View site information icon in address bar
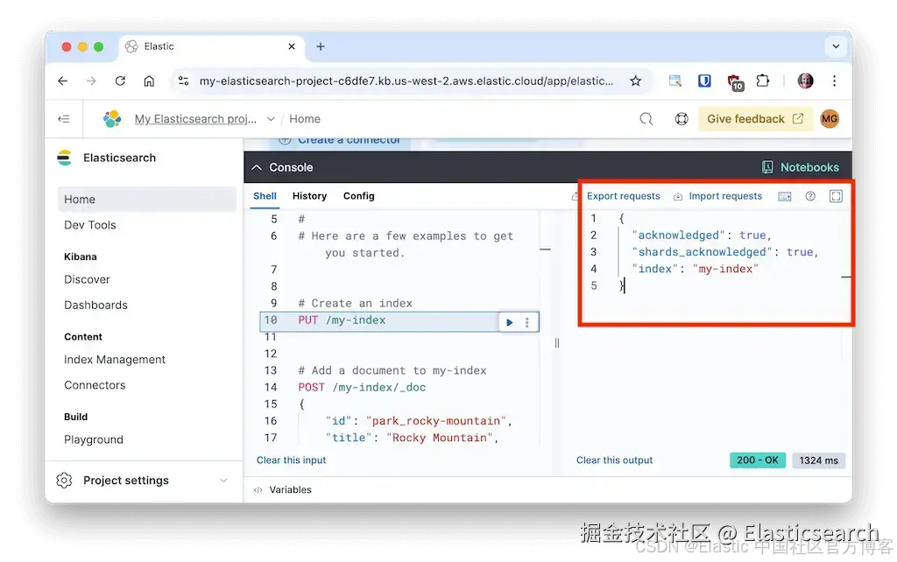Viewport: 897px width, 562px height. pos(184,81)
